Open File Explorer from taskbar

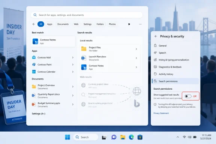click(123, 137)
